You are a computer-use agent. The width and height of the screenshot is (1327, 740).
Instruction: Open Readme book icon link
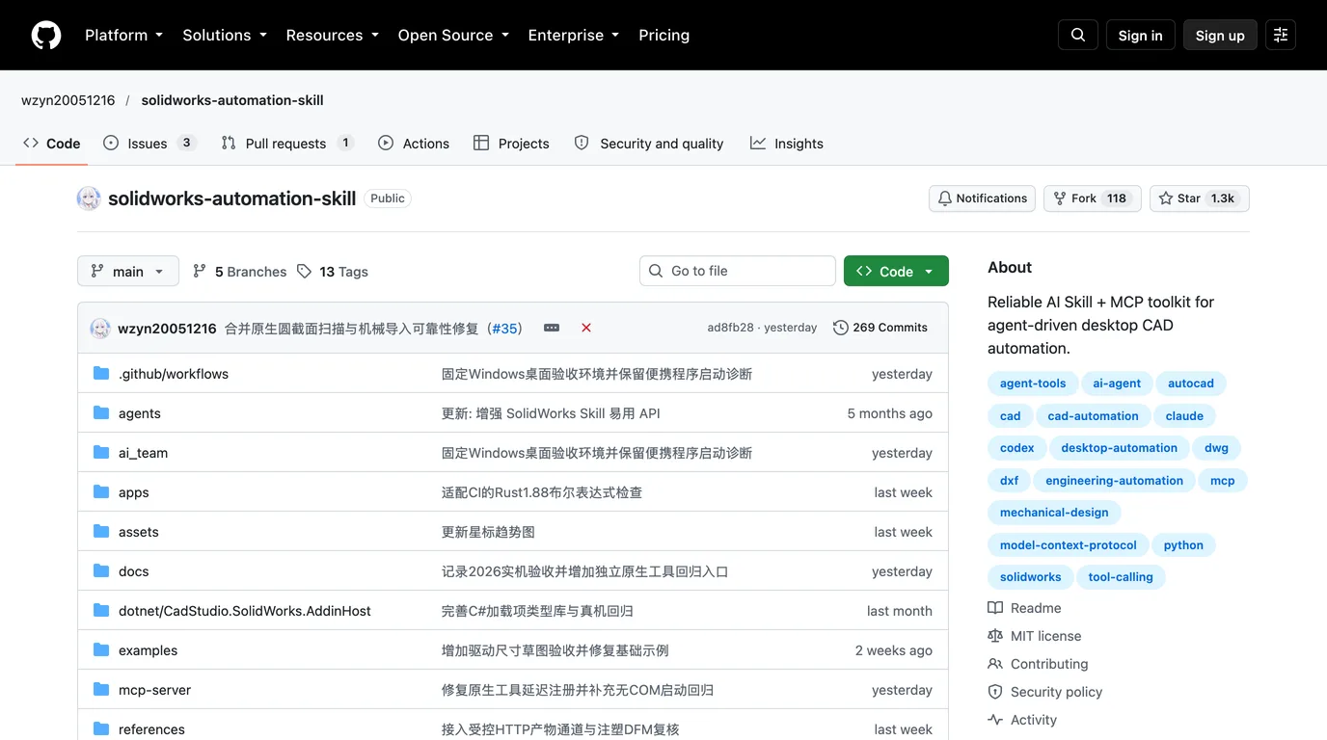[1024, 608]
